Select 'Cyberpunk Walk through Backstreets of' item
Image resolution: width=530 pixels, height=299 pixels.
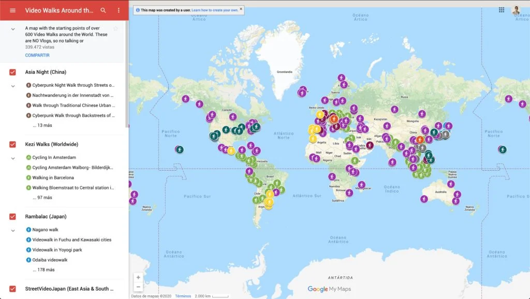pyautogui.click(x=70, y=115)
